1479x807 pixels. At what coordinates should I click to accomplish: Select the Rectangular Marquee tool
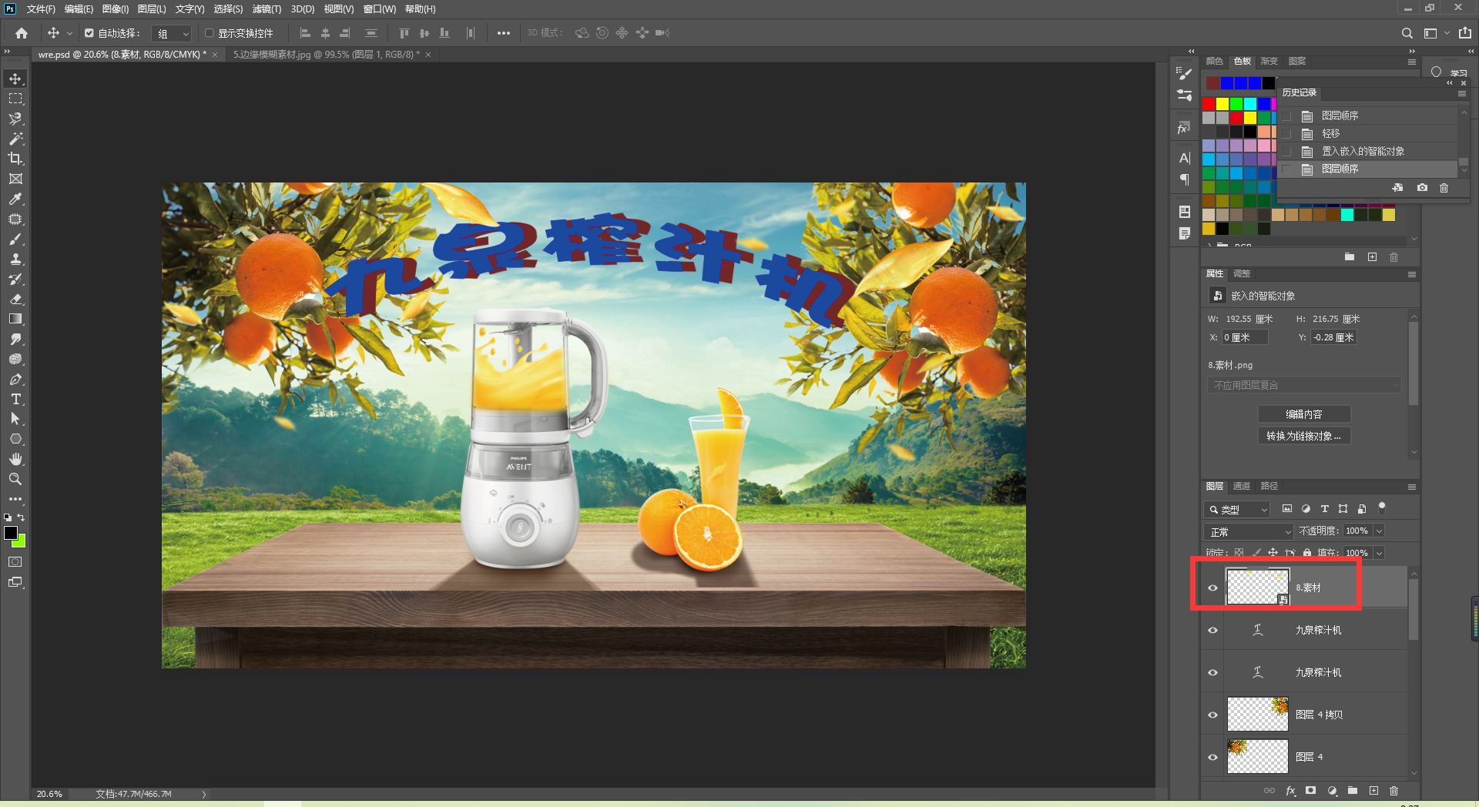[15, 99]
